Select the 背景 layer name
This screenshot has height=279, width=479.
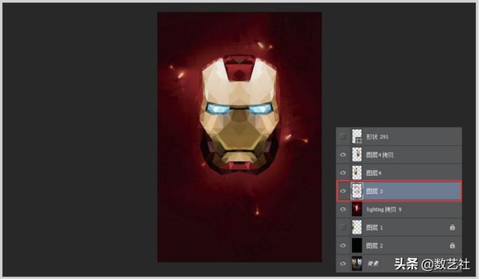373,263
